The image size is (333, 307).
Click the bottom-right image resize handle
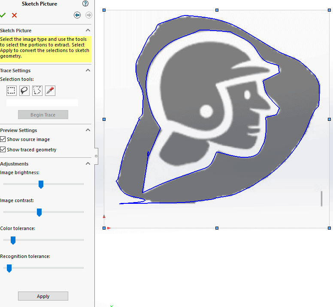coord(330,228)
